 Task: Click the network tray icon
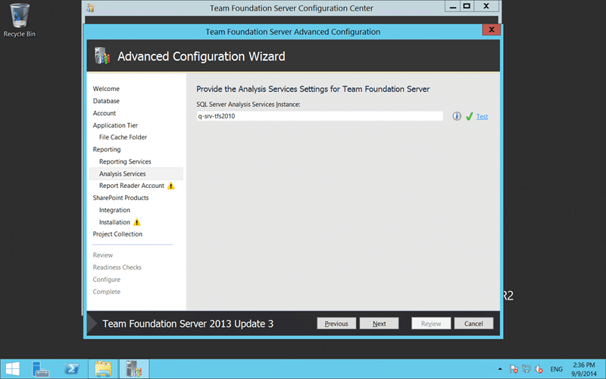[x=526, y=369]
